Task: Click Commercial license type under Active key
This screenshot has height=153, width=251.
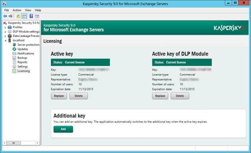Action: [x=86, y=75]
